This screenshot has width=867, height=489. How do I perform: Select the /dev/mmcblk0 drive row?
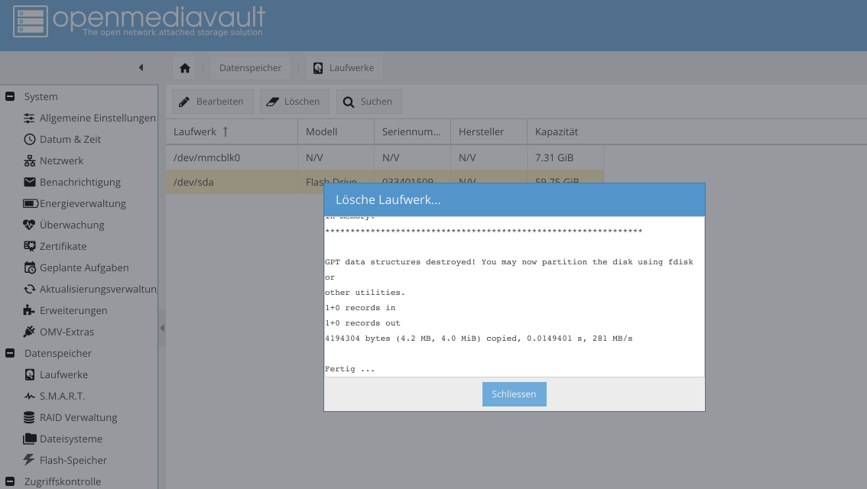tap(385, 157)
